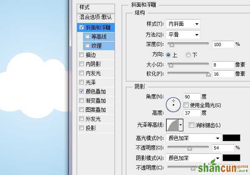Screen dimensions: 250x175
Task: Select 混合选项:默认 in styles list
Action: [x=96, y=17]
